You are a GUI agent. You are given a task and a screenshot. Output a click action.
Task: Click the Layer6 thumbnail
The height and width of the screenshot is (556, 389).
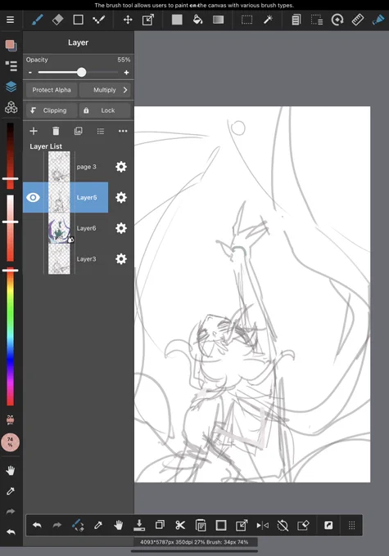(x=59, y=228)
